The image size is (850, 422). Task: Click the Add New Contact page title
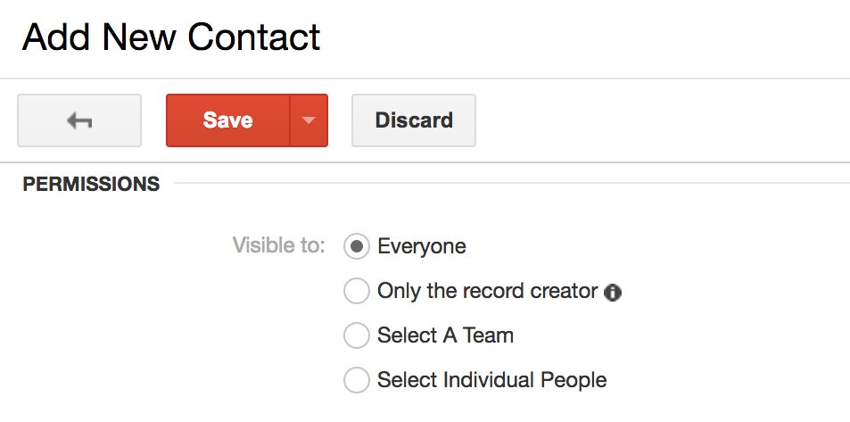point(171,37)
